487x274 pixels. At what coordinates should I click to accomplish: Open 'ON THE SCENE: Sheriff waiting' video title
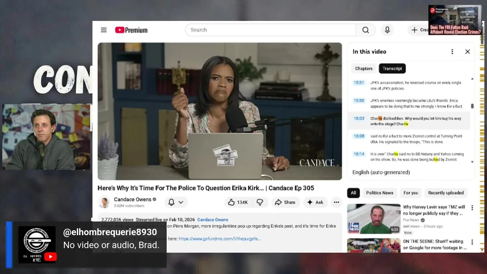click(435, 244)
